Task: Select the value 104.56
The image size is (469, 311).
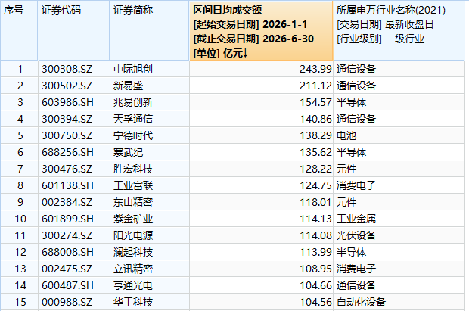Action: tap(315, 302)
